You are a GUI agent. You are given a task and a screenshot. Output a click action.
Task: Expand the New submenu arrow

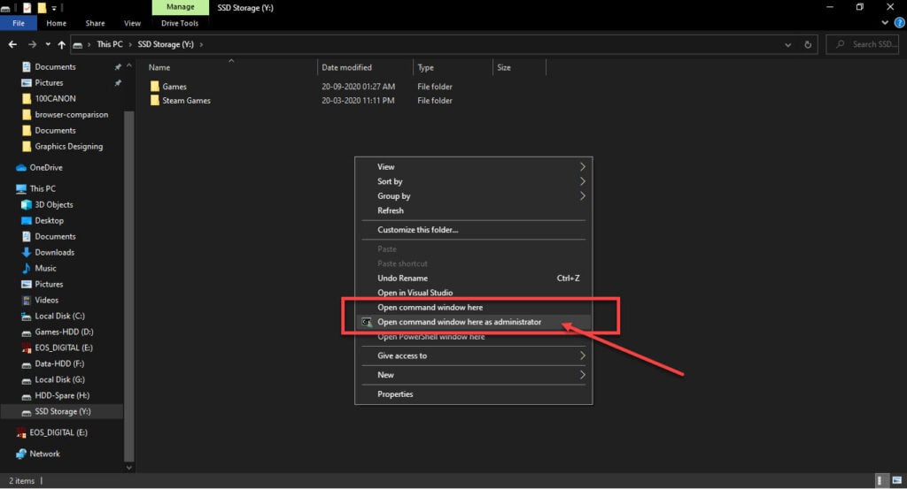[x=582, y=375]
